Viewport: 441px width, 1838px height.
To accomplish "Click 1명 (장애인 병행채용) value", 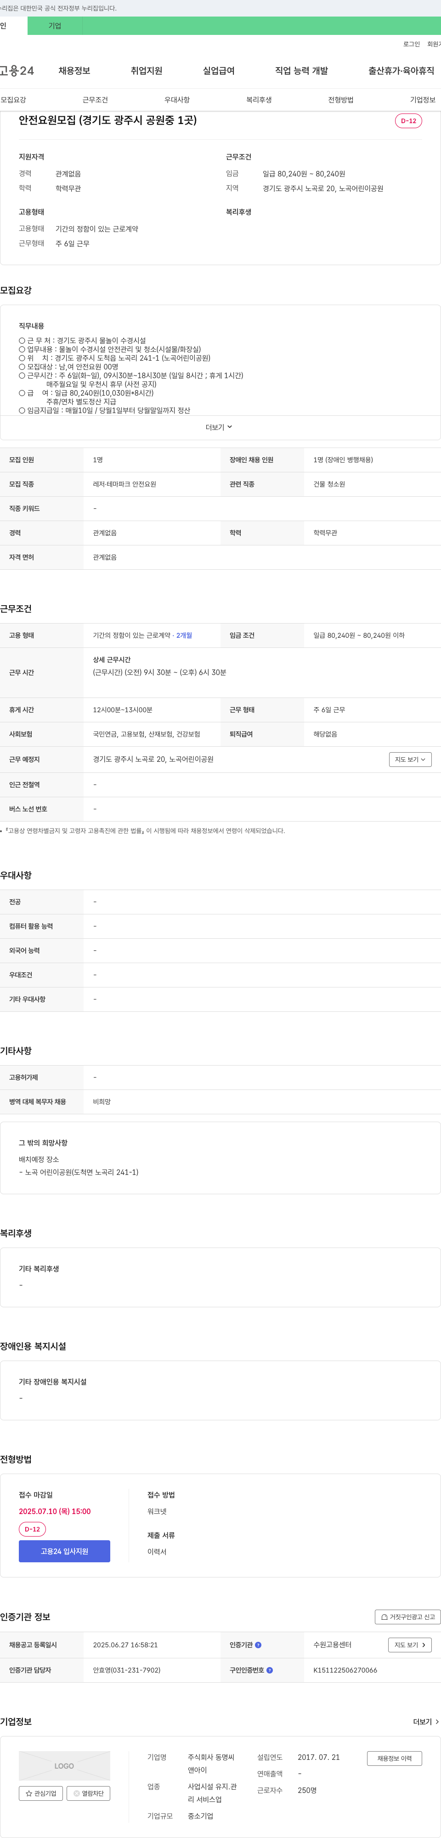I will [x=343, y=460].
